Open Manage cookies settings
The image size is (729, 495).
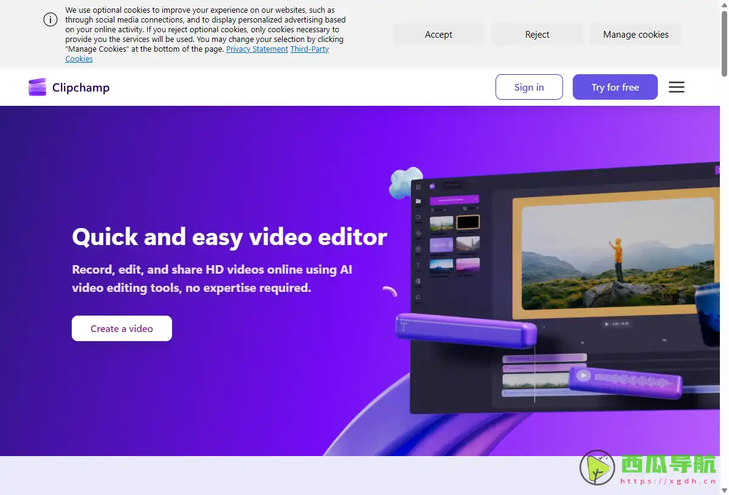[x=635, y=35]
